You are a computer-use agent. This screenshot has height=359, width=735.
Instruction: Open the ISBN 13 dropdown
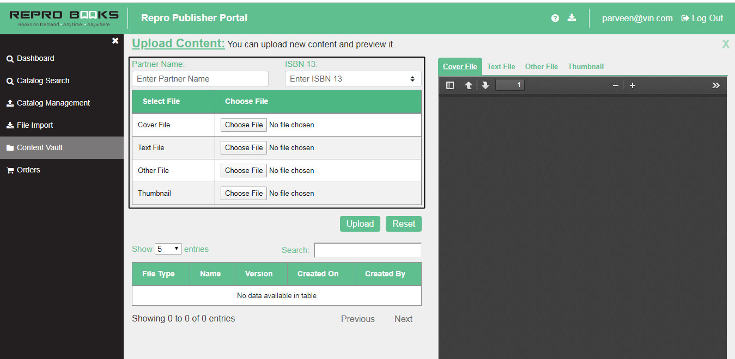click(353, 79)
